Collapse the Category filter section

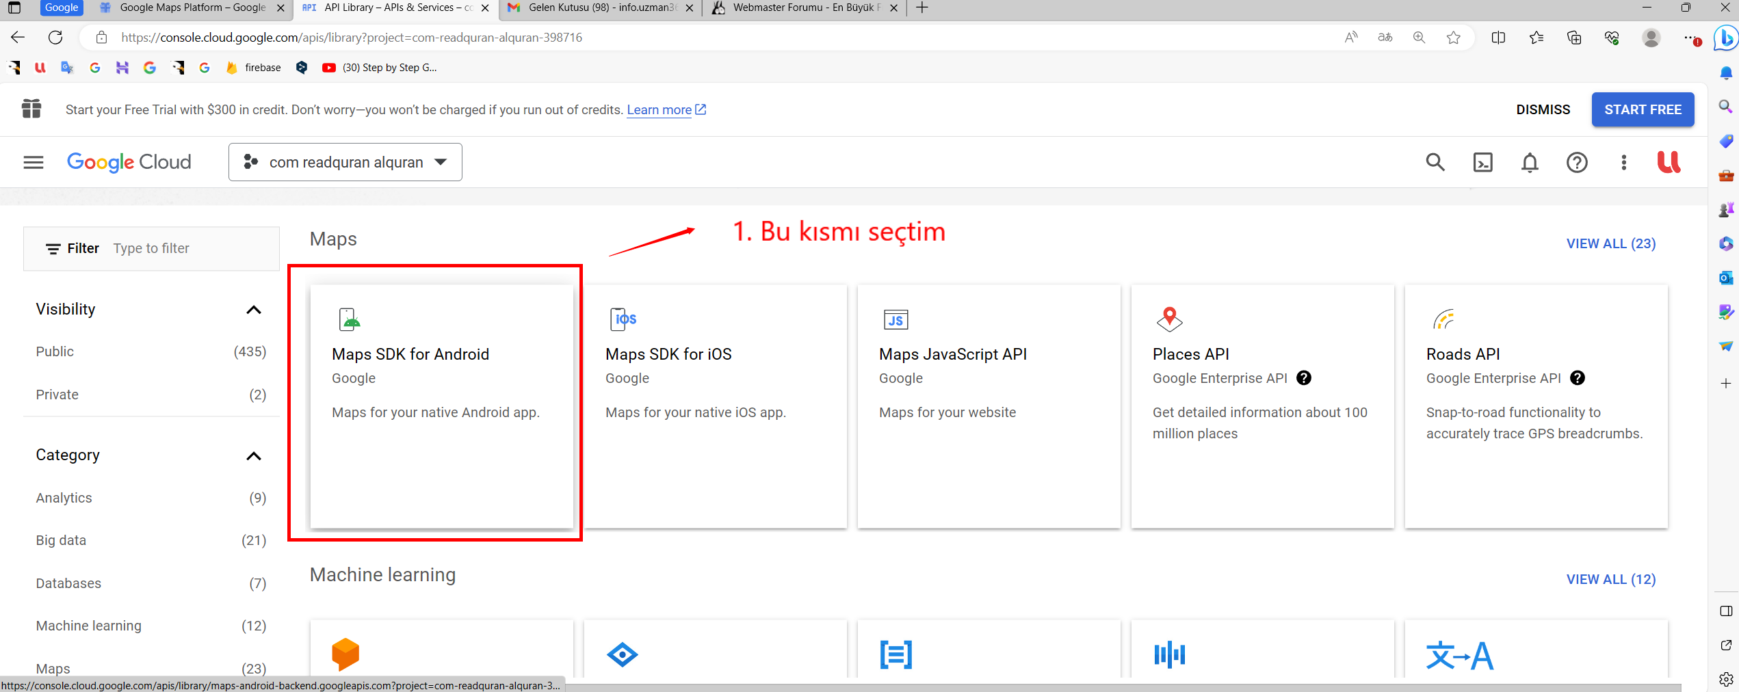tap(253, 456)
